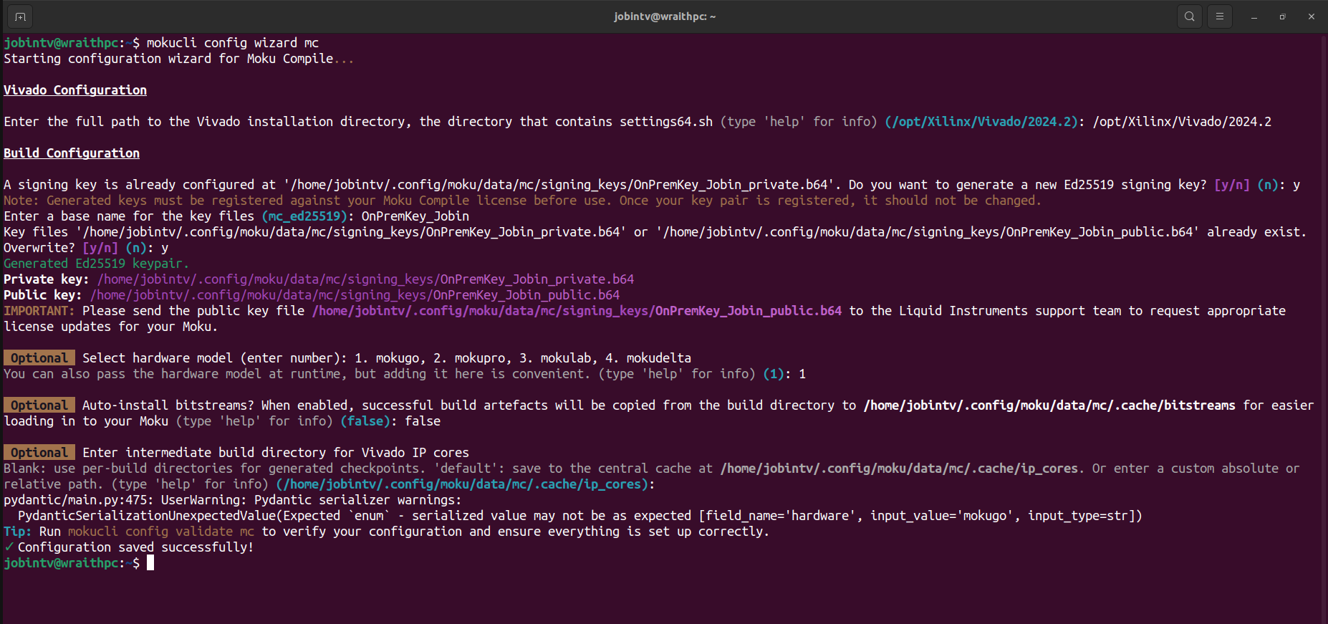
Task: Click the Vivado Configuration heading
Action: coord(75,90)
